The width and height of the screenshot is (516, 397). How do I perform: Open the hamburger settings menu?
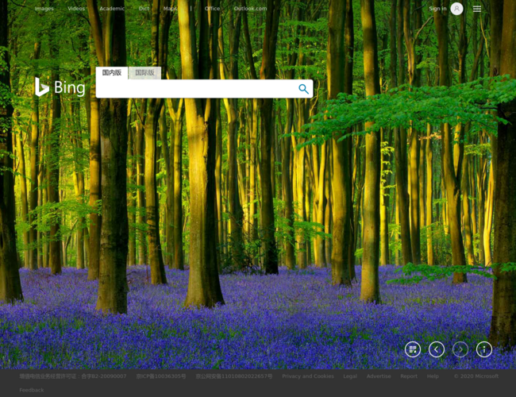click(x=477, y=9)
